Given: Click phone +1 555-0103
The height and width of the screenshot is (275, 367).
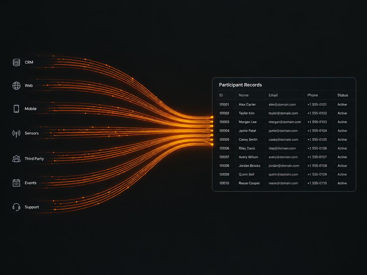Looking at the screenshot, I should click(x=317, y=122).
